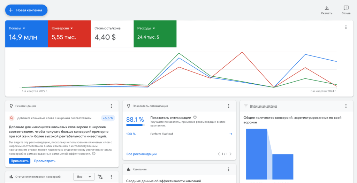This screenshot has height=183, width=357.
Task: Open the Просмотреть link
Action: point(45,161)
